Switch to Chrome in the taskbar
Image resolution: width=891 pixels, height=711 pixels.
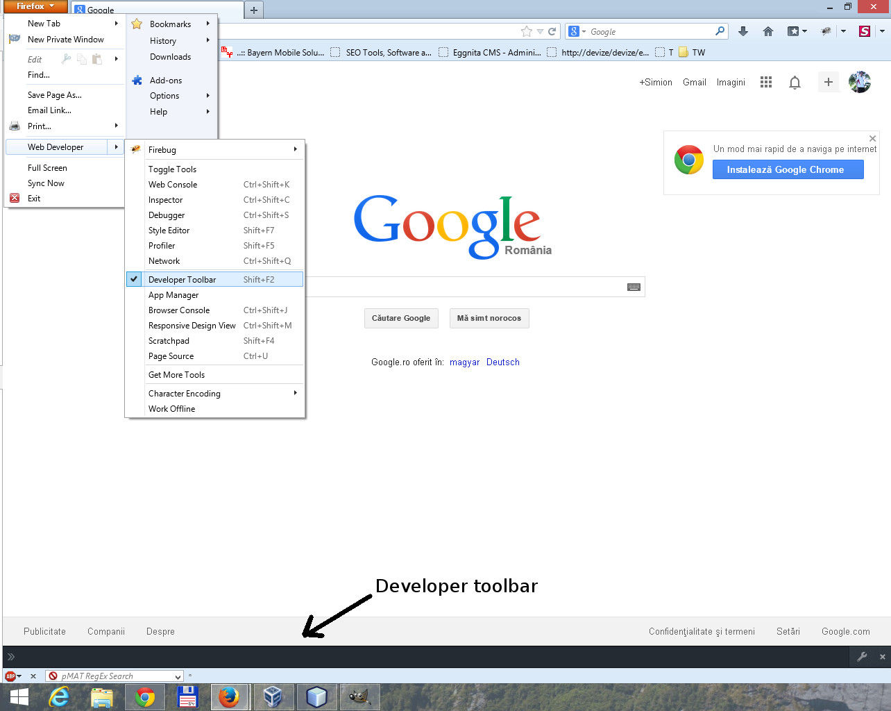click(x=145, y=697)
